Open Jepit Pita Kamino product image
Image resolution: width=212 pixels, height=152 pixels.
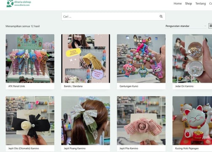(x=141, y=121)
